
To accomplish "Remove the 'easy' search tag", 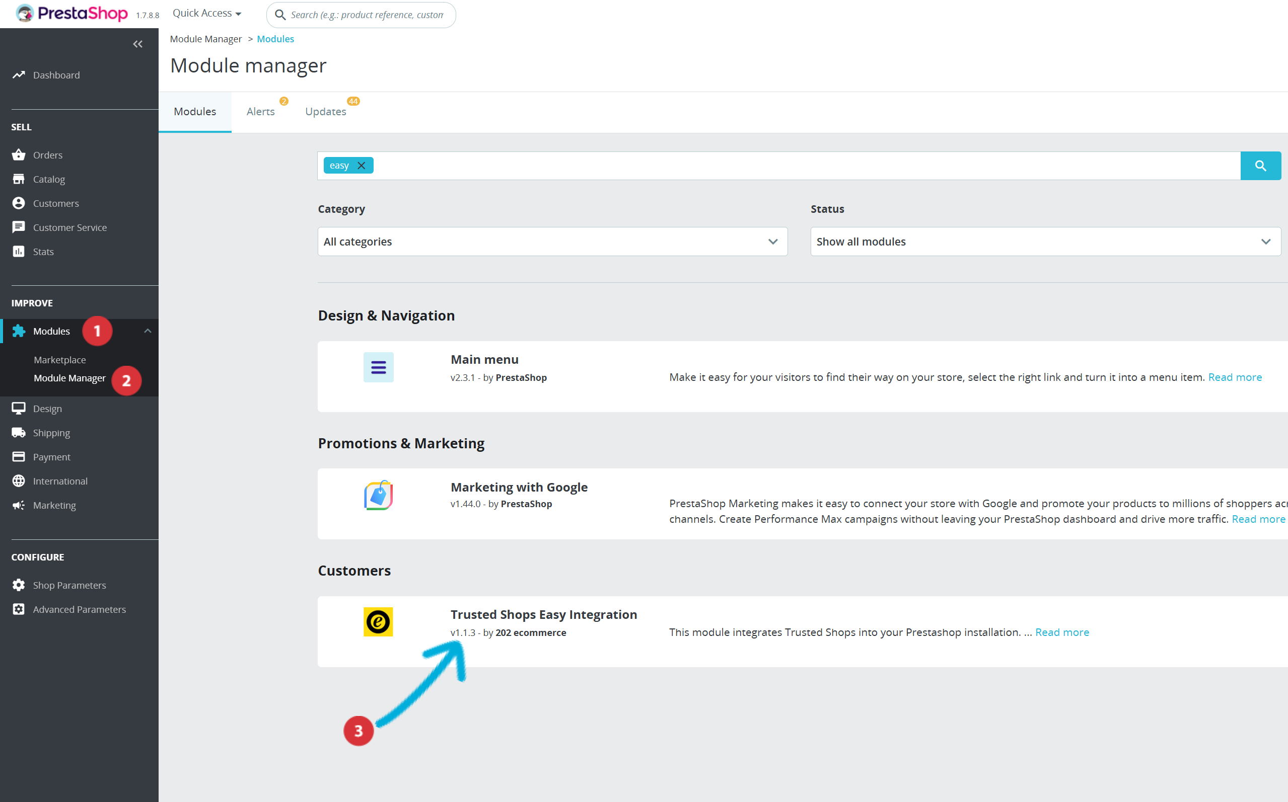I will (x=362, y=166).
